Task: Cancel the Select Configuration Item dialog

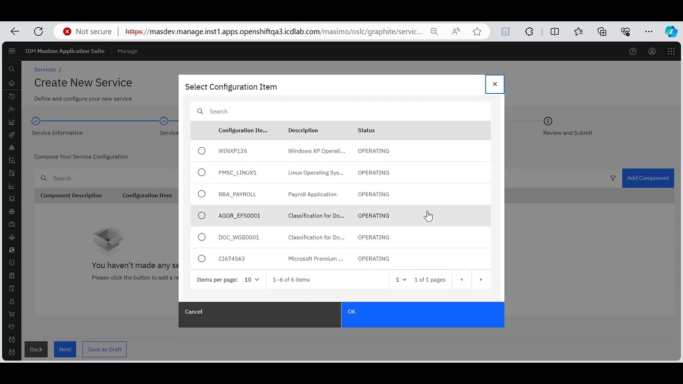Action: (260, 315)
